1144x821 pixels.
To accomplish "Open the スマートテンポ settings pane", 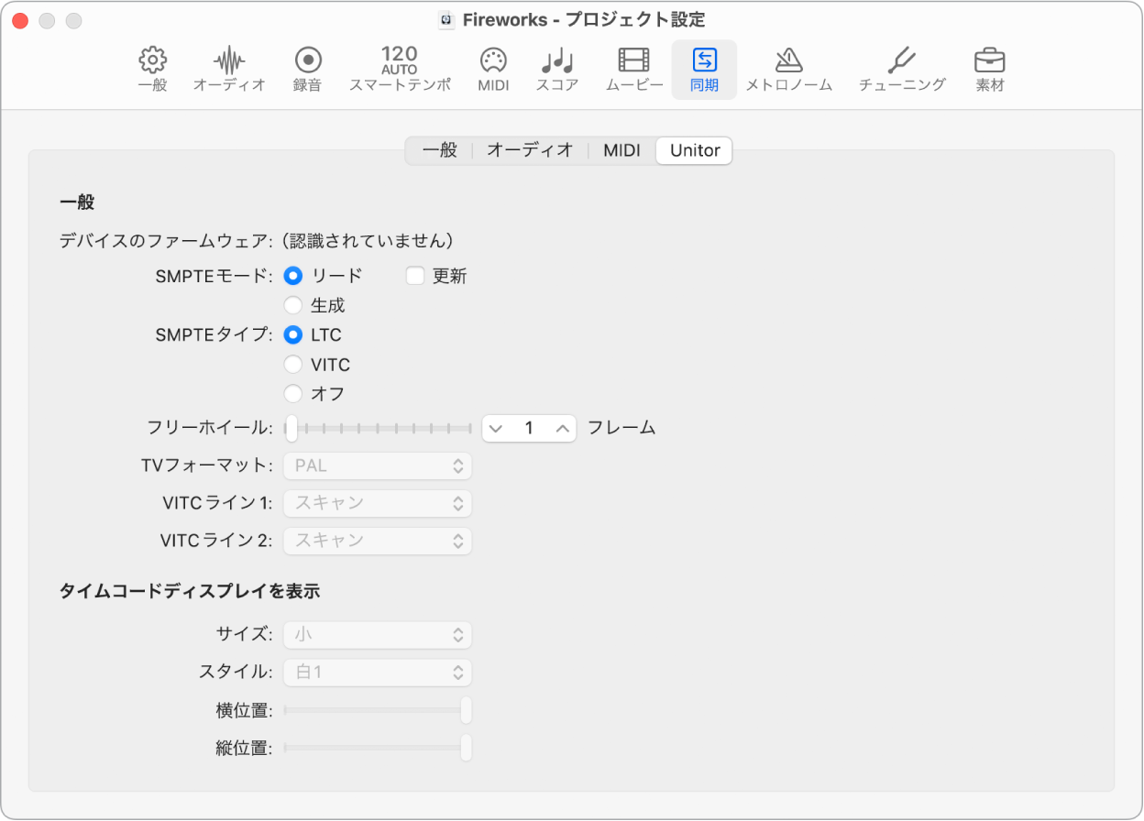I will (x=400, y=69).
